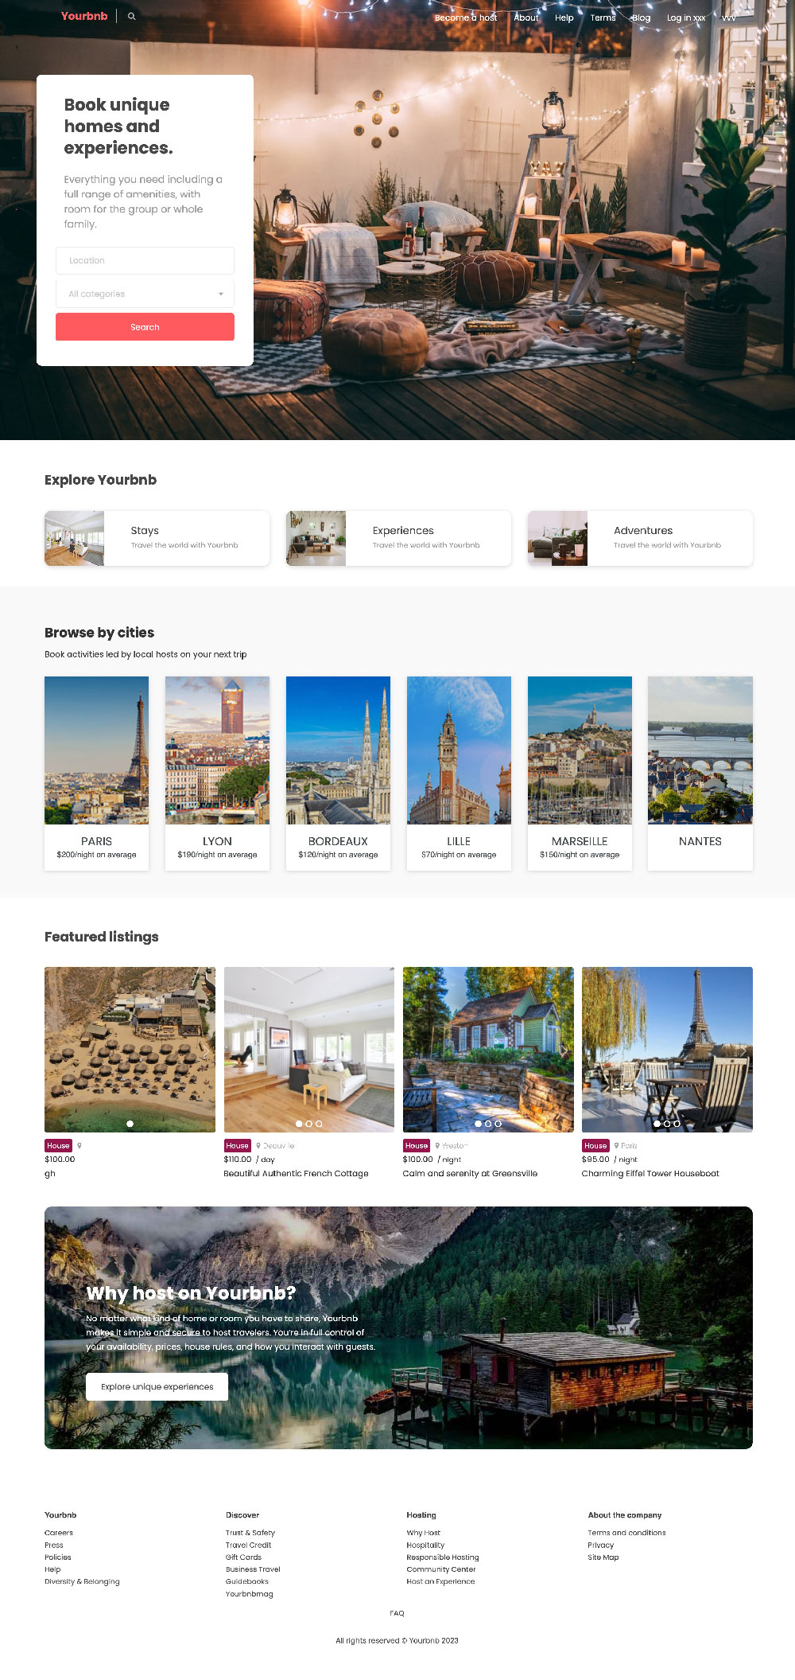Click the search magnifier icon in header

(132, 16)
